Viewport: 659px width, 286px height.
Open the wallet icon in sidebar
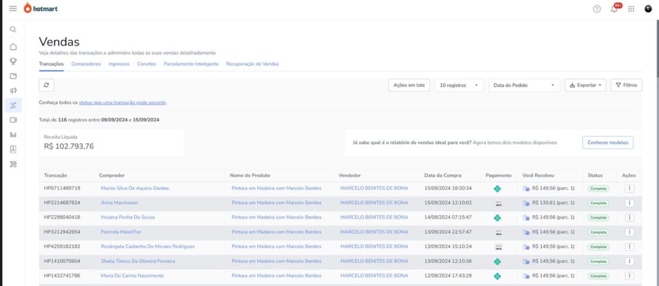[x=13, y=120]
